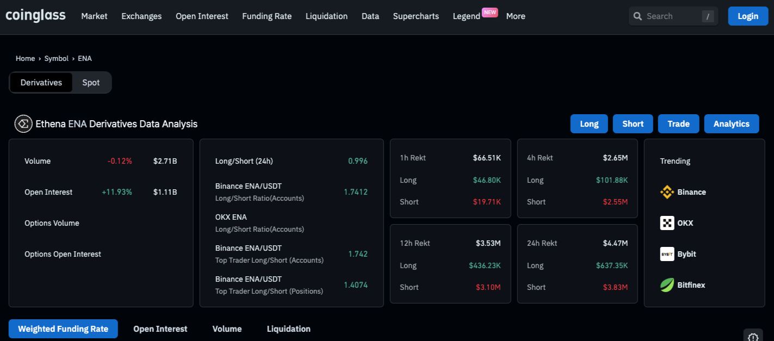Click the Long/Short (24h) ratio 0.996

(358, 161)
